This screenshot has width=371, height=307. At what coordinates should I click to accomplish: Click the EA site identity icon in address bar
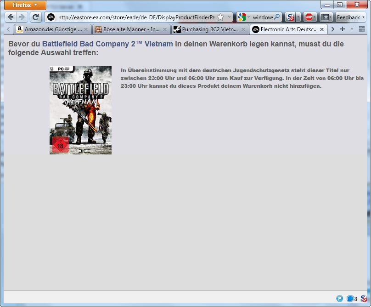(51, 17)
